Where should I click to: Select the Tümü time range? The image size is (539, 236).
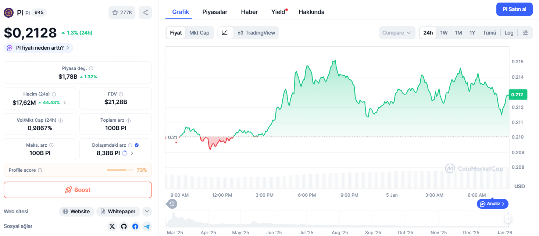[489, 33]
